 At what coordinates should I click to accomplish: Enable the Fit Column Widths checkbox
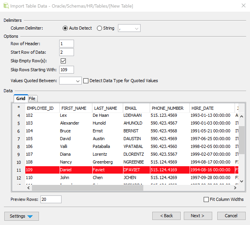click(x=206, y=199)
